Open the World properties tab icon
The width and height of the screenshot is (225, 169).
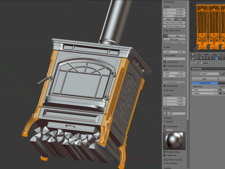[207, 58]
